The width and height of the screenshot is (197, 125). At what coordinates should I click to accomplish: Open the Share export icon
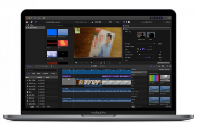click(x=169, y=18)
